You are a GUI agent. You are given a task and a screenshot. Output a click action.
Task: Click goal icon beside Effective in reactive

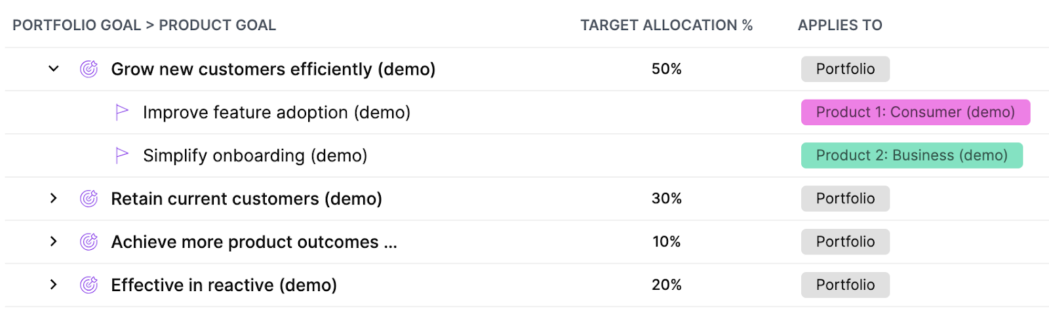(89, 285)
